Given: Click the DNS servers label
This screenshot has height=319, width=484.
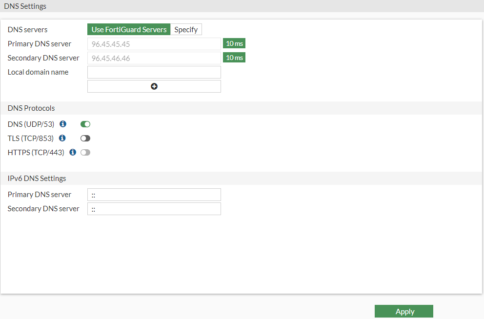Looking at the screenshot, I should pos(27,30).
